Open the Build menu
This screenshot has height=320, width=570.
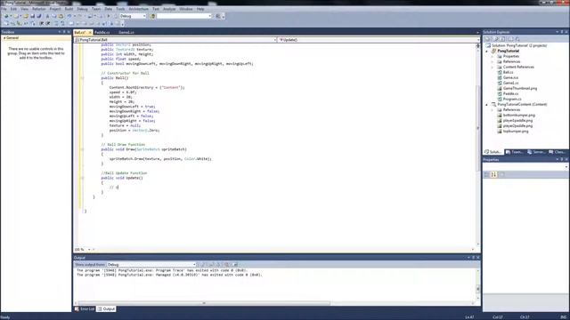click(x=69, y=9)
